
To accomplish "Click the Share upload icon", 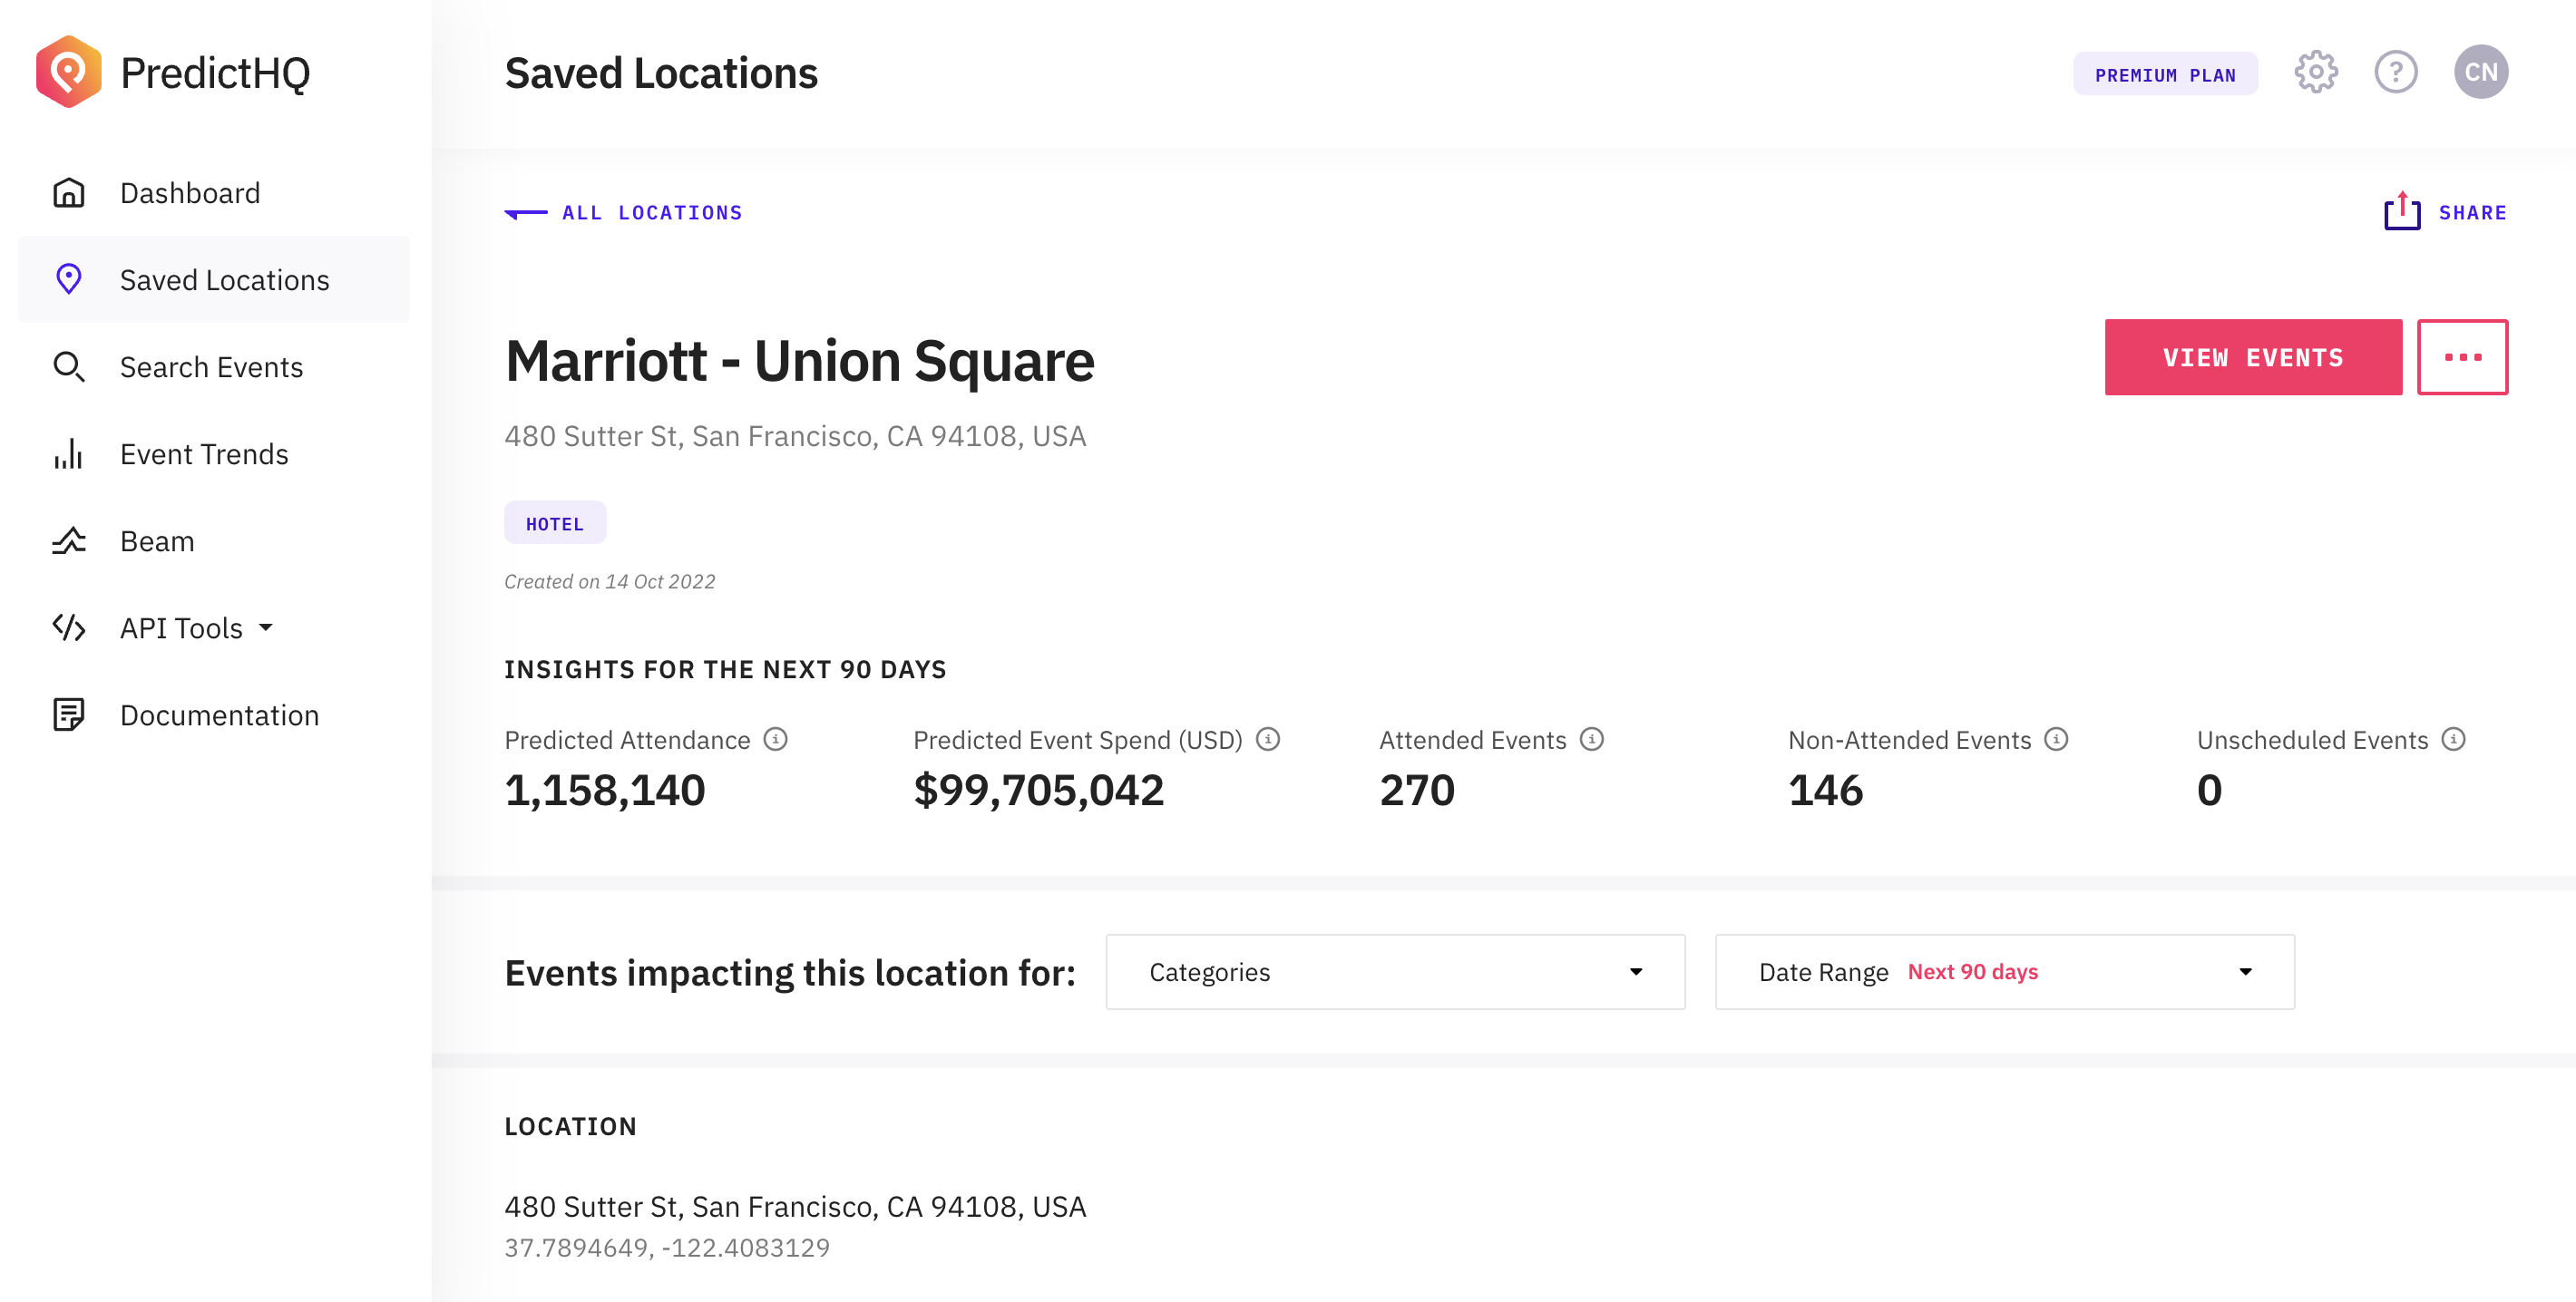I will tap(2402, 211).
